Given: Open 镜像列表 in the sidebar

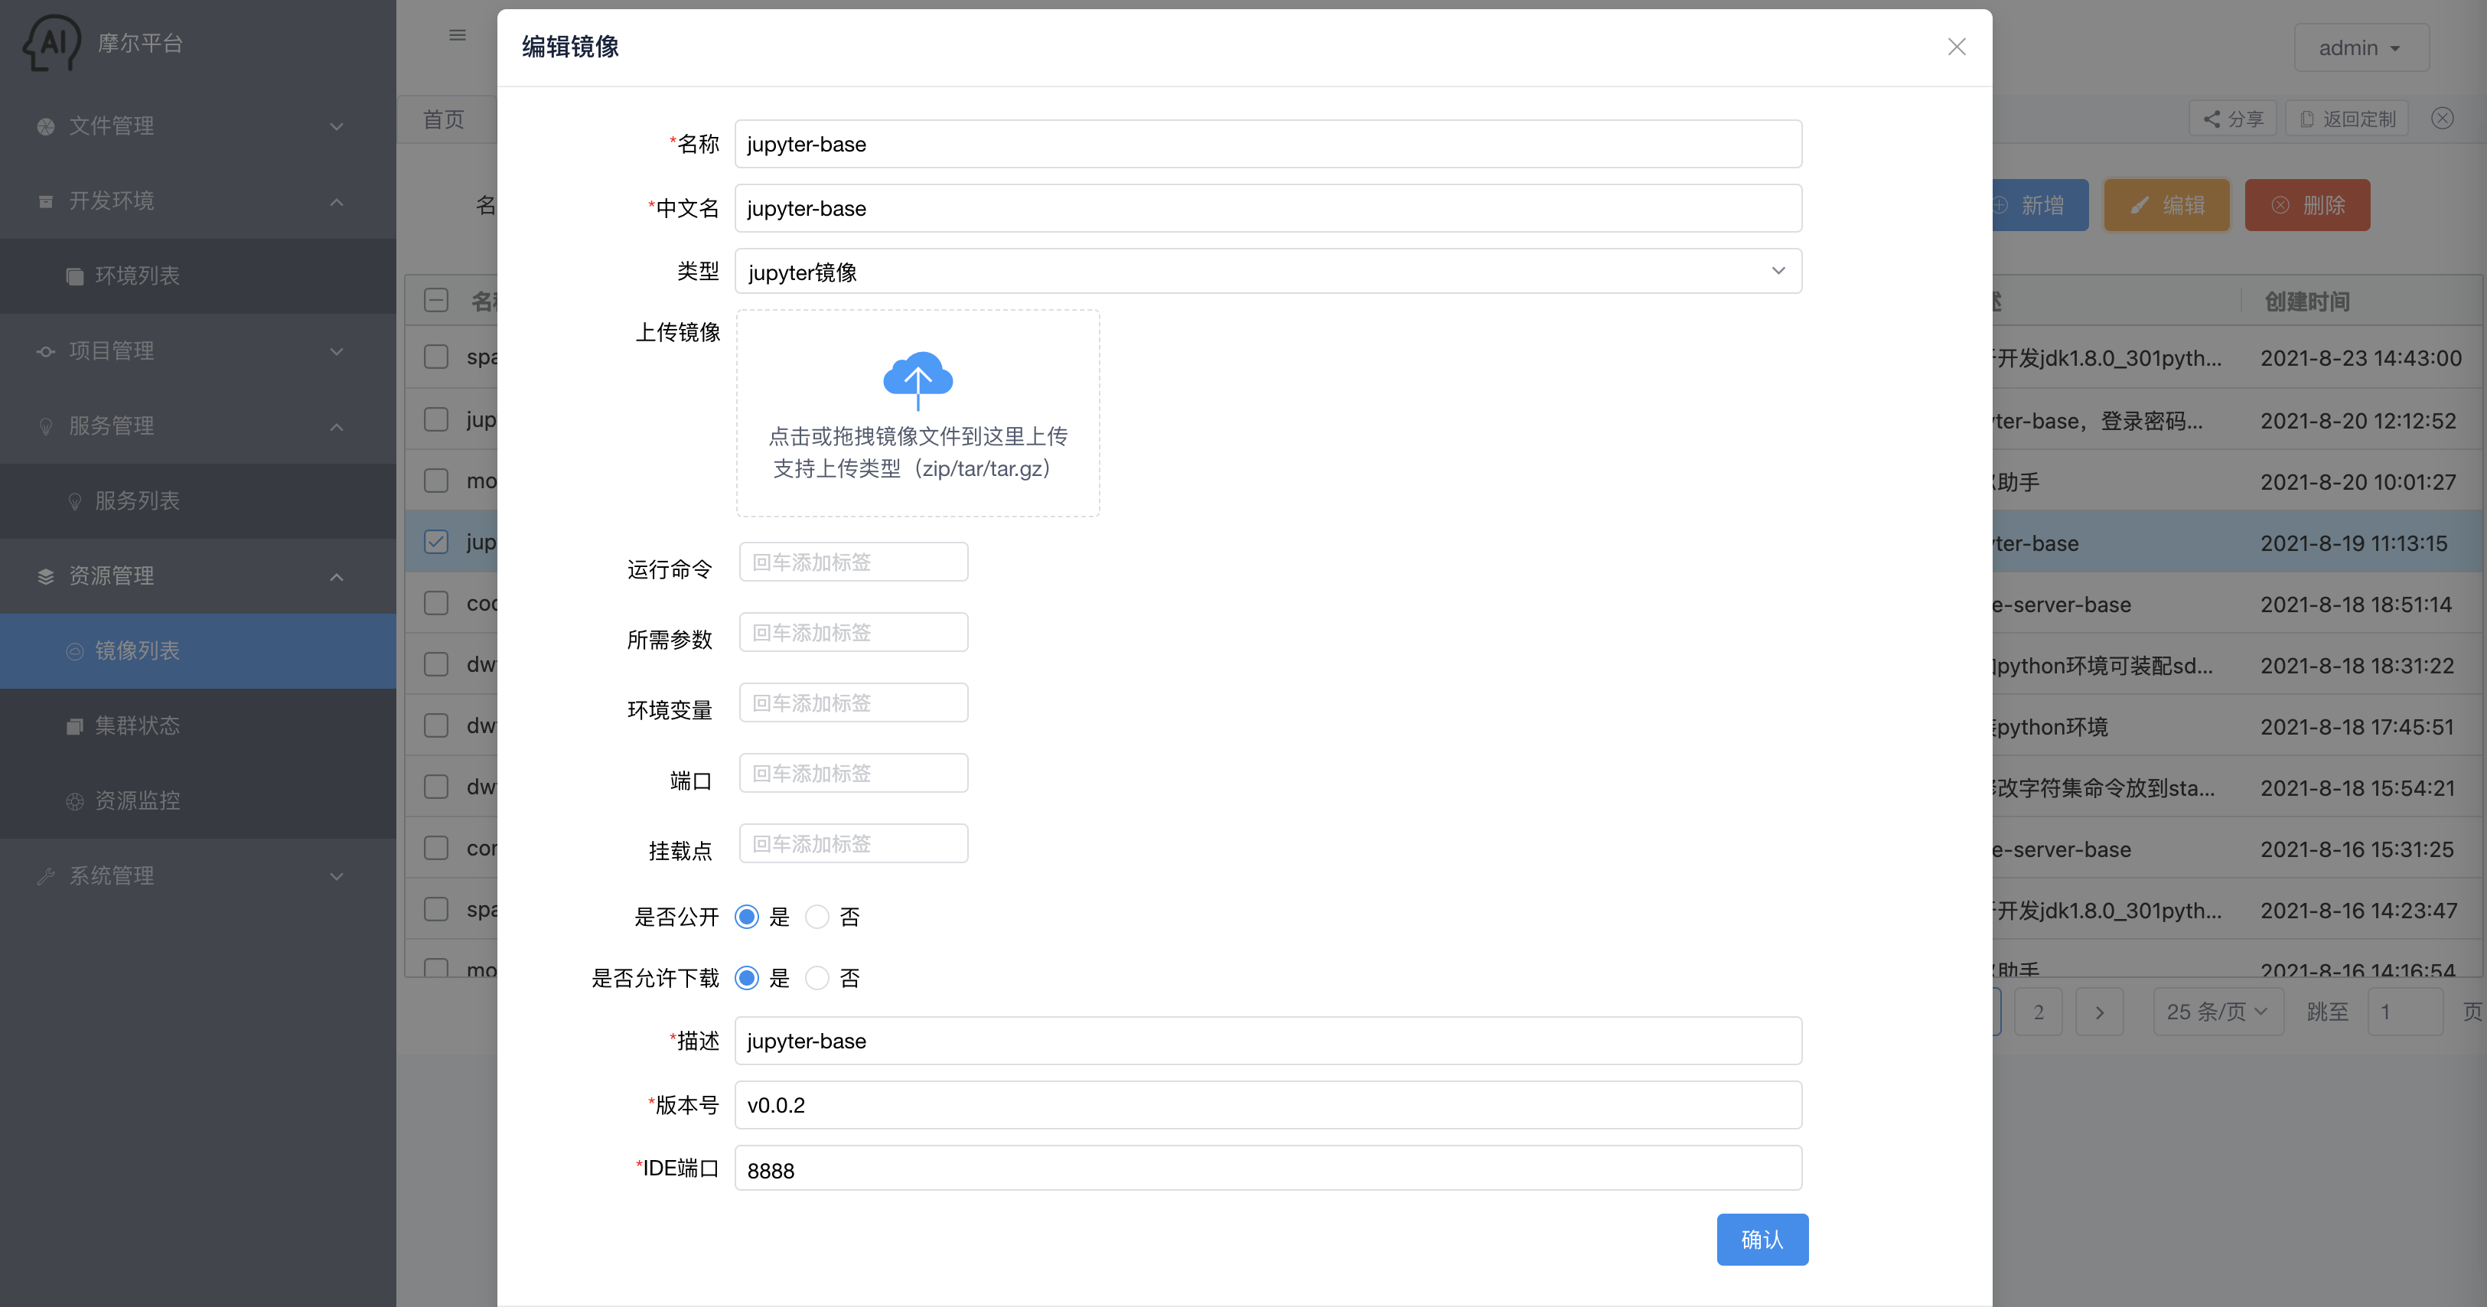Looking at the screenshot, I should (x=198, y=650).
